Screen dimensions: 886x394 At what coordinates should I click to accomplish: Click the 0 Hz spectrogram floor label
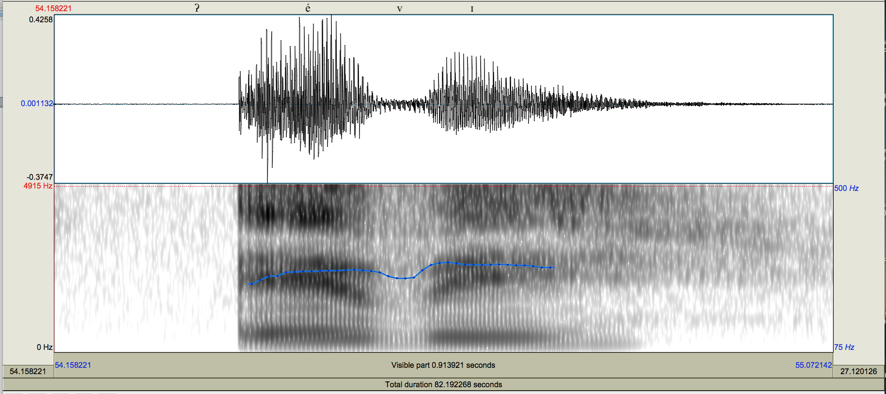pos(45,347)
